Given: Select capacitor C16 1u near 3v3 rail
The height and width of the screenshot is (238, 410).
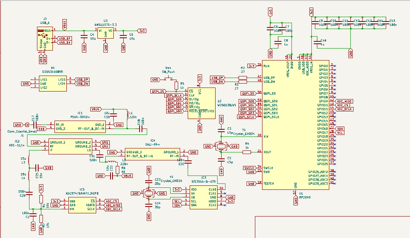Looking at the screenshot, I should [317, 42].
